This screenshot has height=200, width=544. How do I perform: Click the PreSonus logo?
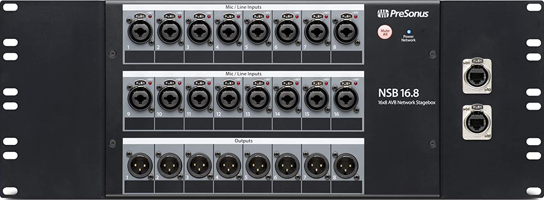click(x=402, y=14)
